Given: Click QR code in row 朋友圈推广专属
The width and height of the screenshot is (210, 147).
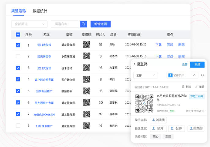Looking at the screenshot, I should tap(86, 103).
